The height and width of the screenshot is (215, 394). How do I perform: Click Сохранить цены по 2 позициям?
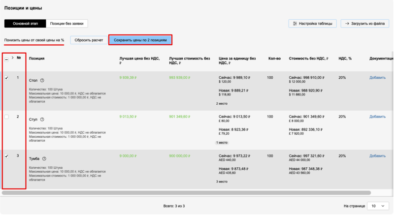(x=140, y=40)
